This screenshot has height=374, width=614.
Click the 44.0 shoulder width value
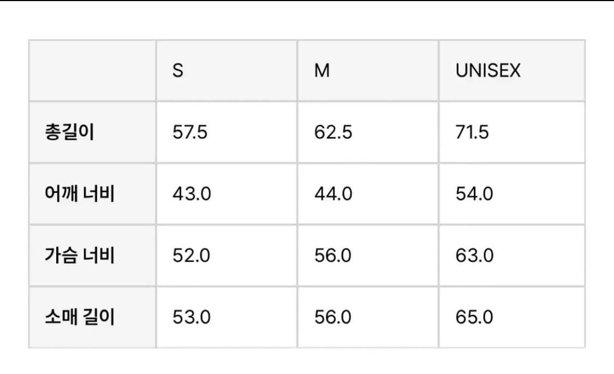pos(333,194)
